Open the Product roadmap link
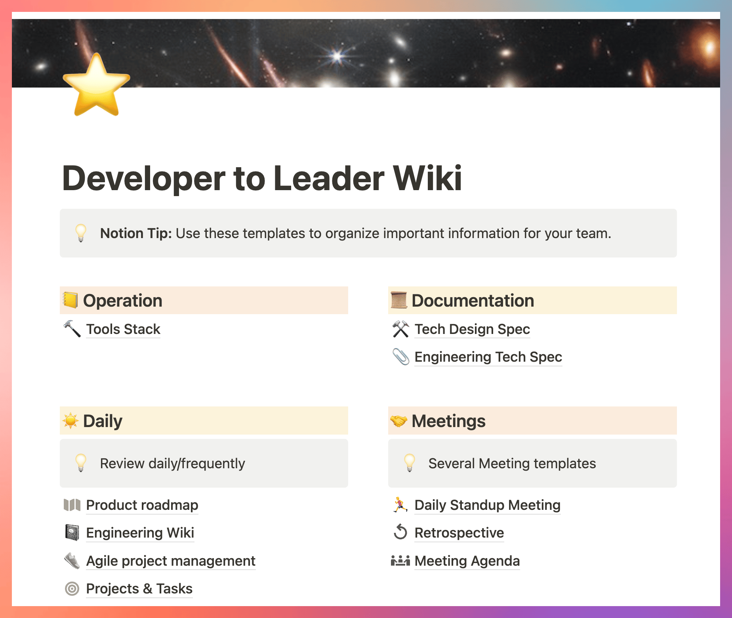 142,505
